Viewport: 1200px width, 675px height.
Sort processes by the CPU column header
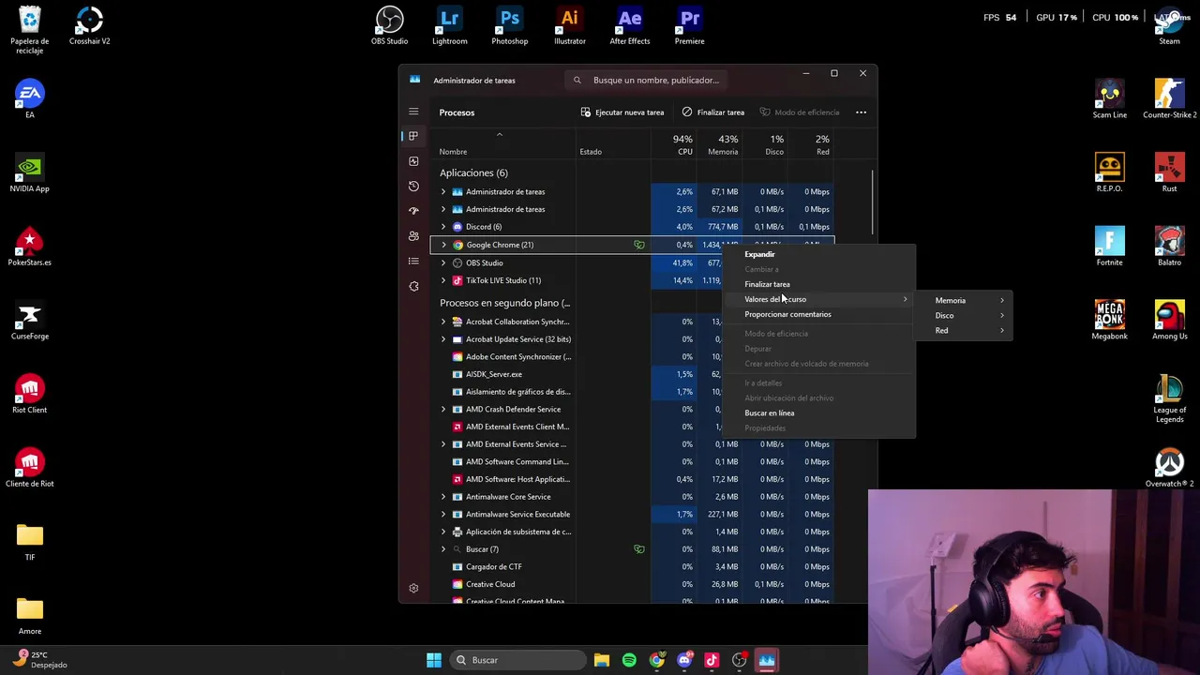click(x=674, y=144)
